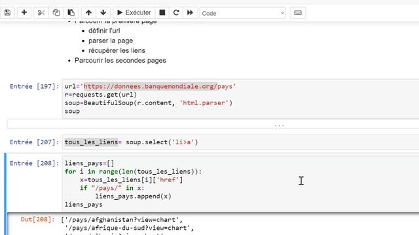The image size is (419, 235).
Task: Insert a new cell with the plus icon
Action: (24, 12)
